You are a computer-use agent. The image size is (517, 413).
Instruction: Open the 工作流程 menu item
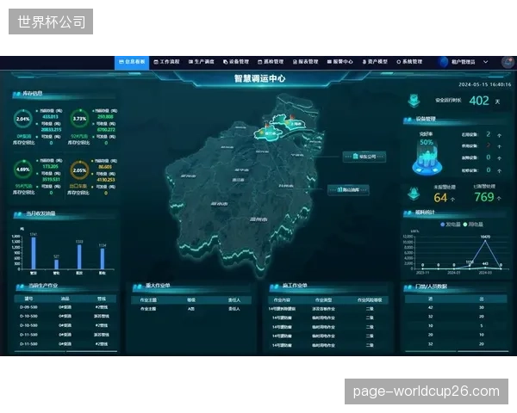[166, 62]
